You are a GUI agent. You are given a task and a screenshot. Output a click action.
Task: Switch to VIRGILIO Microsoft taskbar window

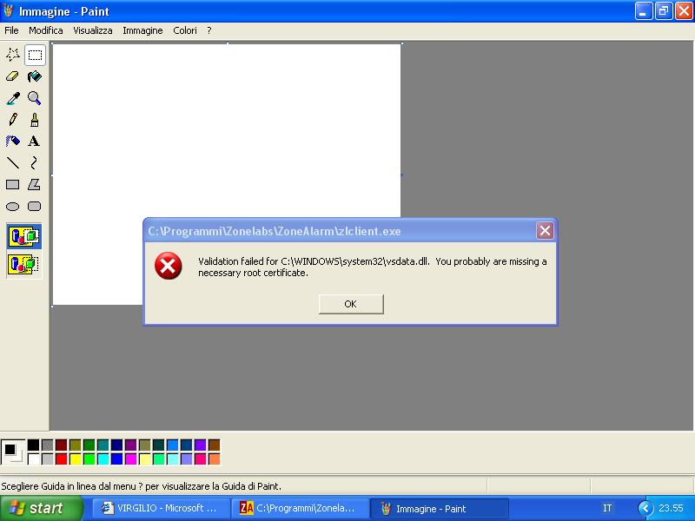161,508
